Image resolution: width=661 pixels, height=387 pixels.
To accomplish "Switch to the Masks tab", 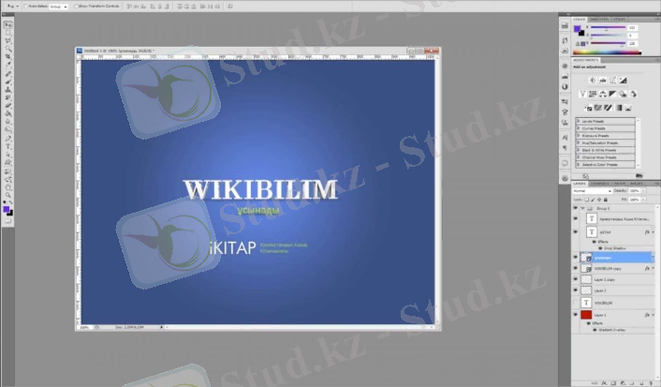I will (636, 184).
